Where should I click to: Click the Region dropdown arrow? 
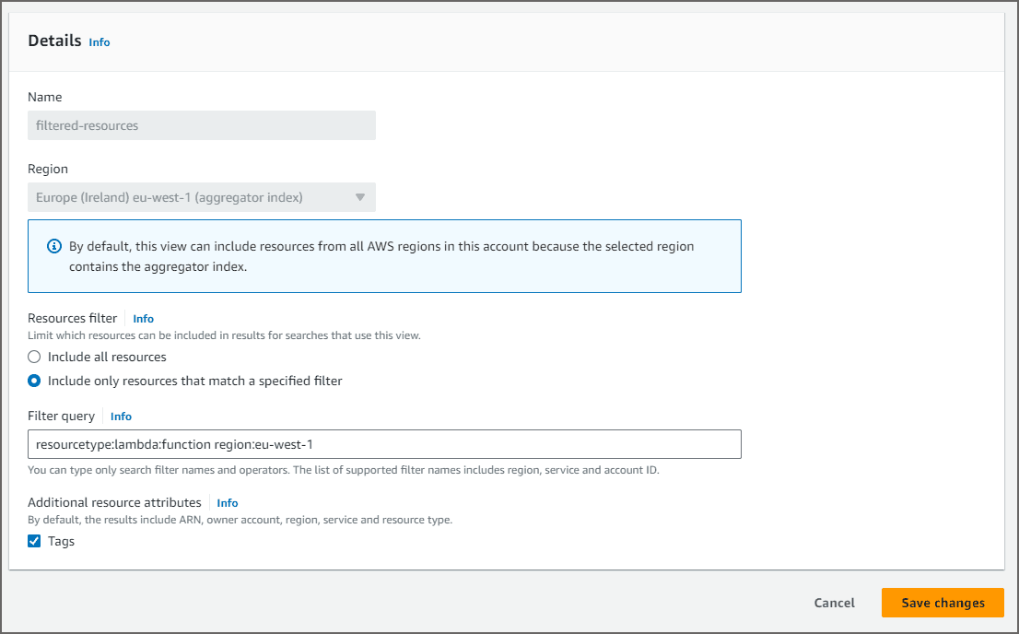pos(360,197)
